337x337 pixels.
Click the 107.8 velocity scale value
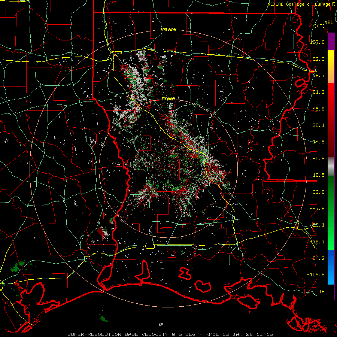coord(317,42)
